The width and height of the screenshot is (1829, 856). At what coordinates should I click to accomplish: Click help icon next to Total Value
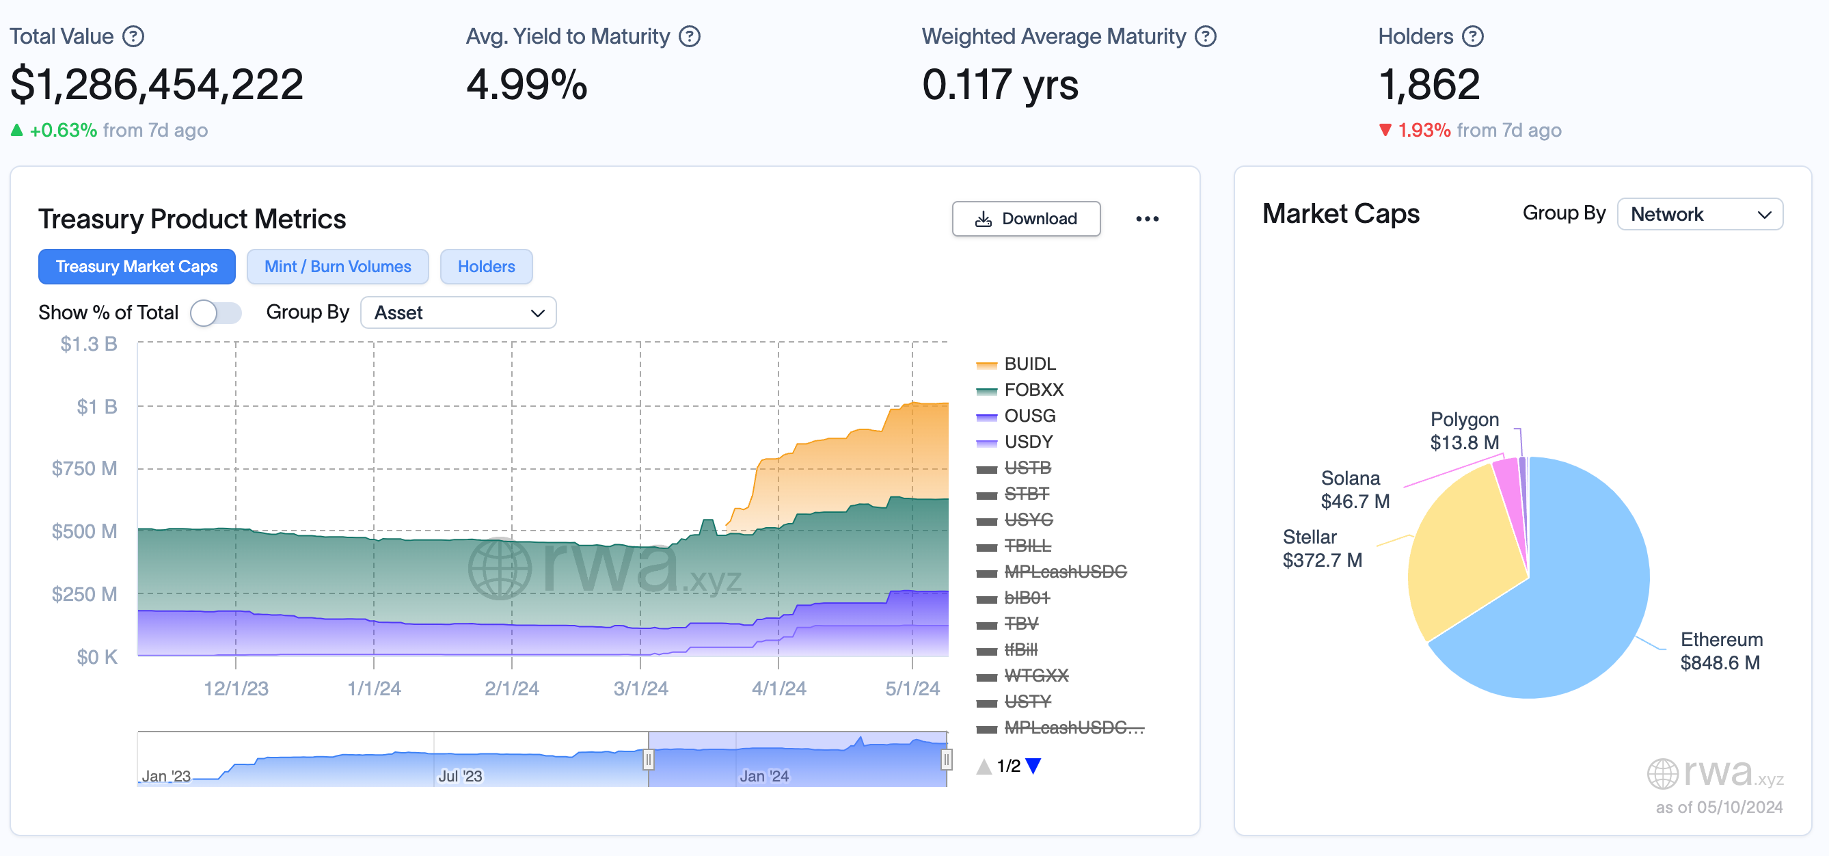[x=133, y=36]
